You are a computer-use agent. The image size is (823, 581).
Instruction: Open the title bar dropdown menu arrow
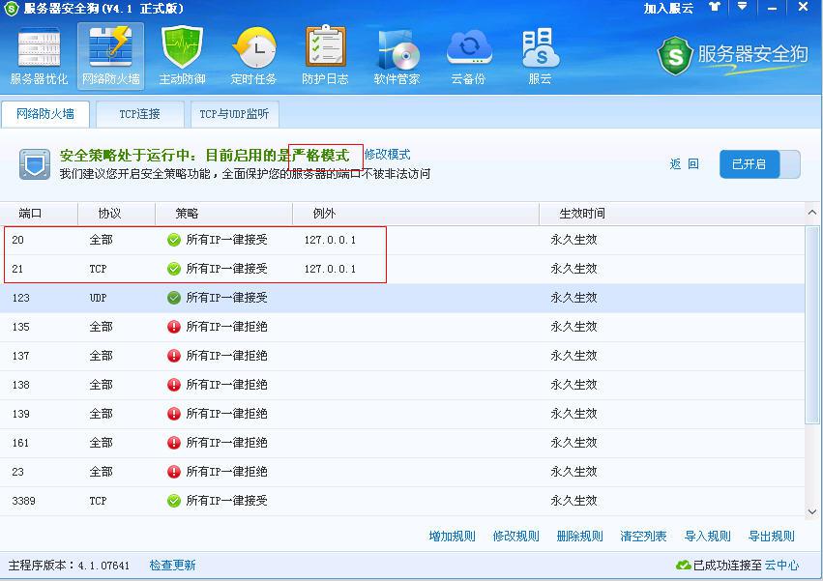point(742,7)
